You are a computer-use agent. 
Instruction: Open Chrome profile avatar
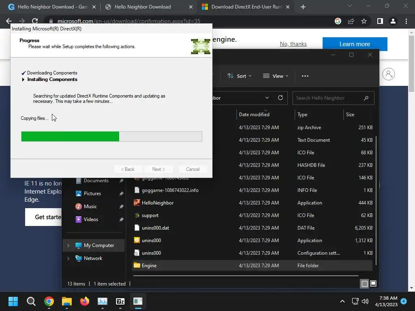click(x=393, y=21)
